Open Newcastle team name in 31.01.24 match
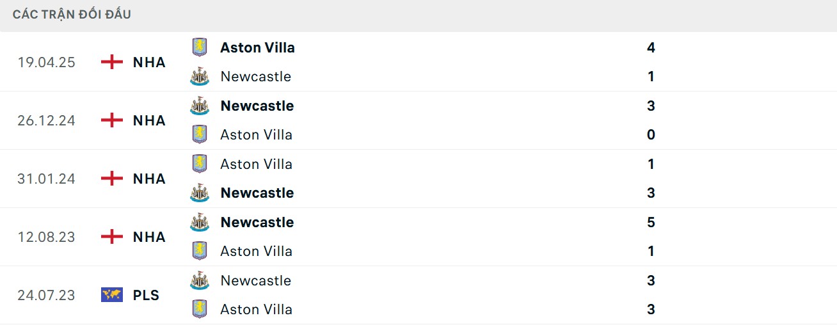The width and height of the screenshot is (837, 327). [257, 193]
